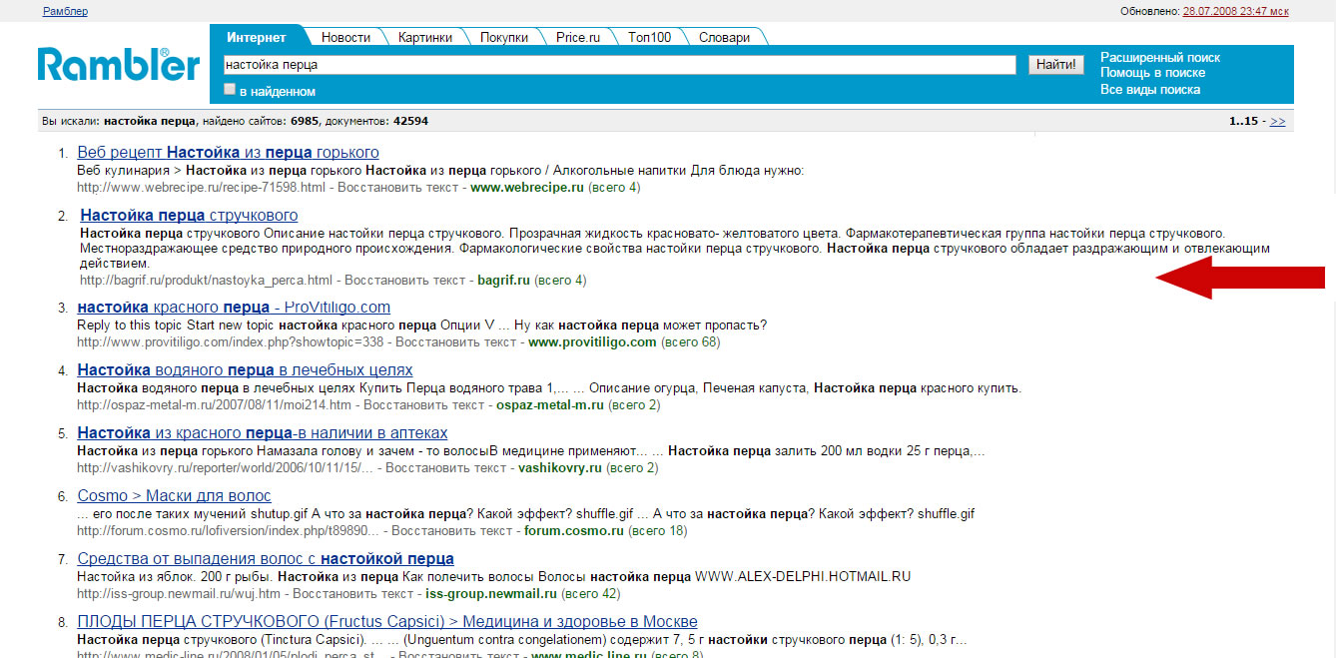This screenshot has width=1336, height=658.
Task: Open result Cosmo > Маски для волос
Action: 174,496
